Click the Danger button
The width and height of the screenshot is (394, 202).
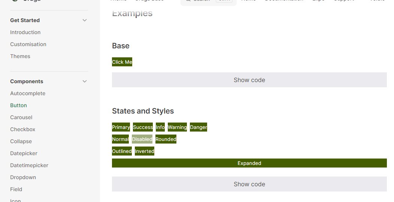198,127
